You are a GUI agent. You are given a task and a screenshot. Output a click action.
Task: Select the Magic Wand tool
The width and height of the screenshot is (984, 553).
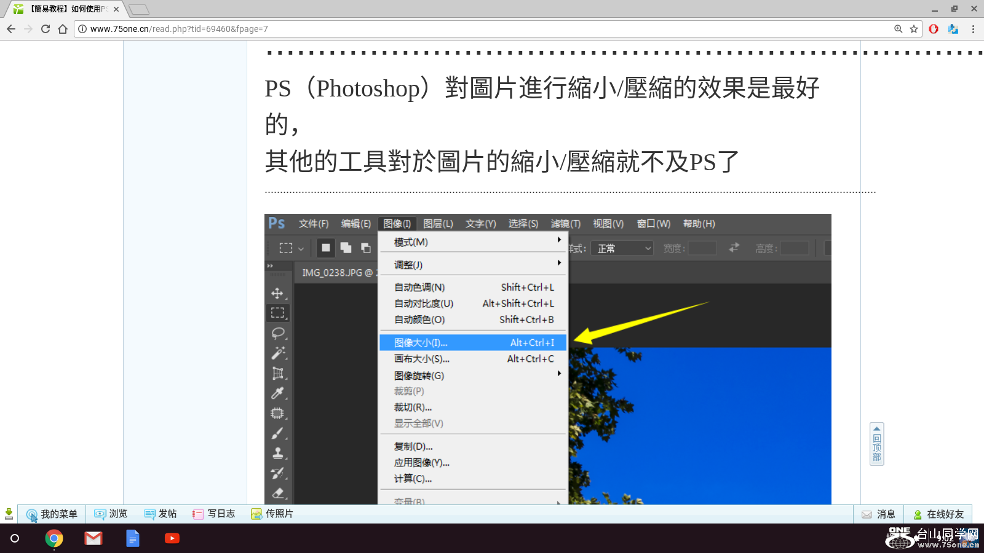click(x=277, y=353)
